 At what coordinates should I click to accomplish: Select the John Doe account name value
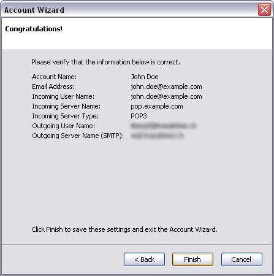coord(145,77)
